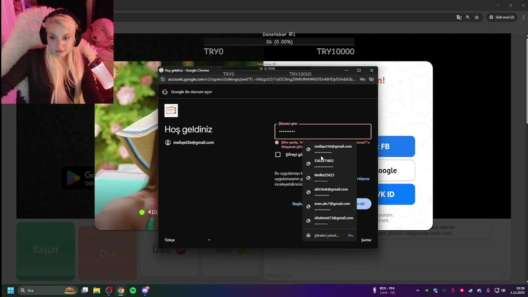Screen dimensions: 528x297
Task: Open the 'Şartlar' terms link in dialog footer
Action: (366, 240)
